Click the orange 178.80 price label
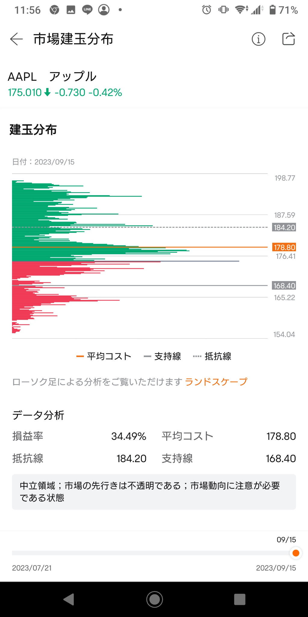Viewport: 308px width, 617px height. [284, 247]
